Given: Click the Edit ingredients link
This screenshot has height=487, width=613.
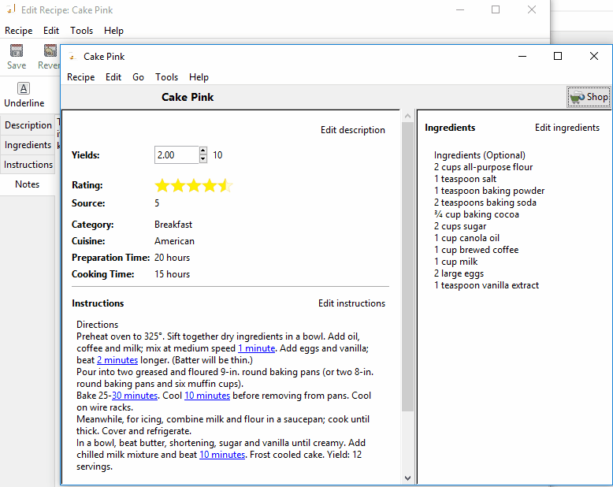Looking at the screenshot, I should coord(567,128).
